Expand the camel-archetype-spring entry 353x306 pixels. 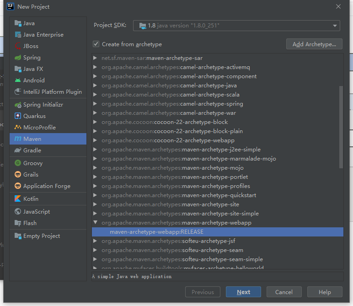(95, 104)
